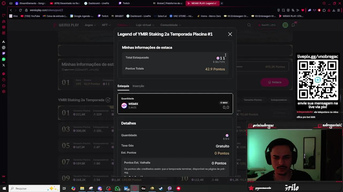Open X (Twitter) in Opera sidebar
Viewport: 343px width, 192px height.
click(3, 65)
